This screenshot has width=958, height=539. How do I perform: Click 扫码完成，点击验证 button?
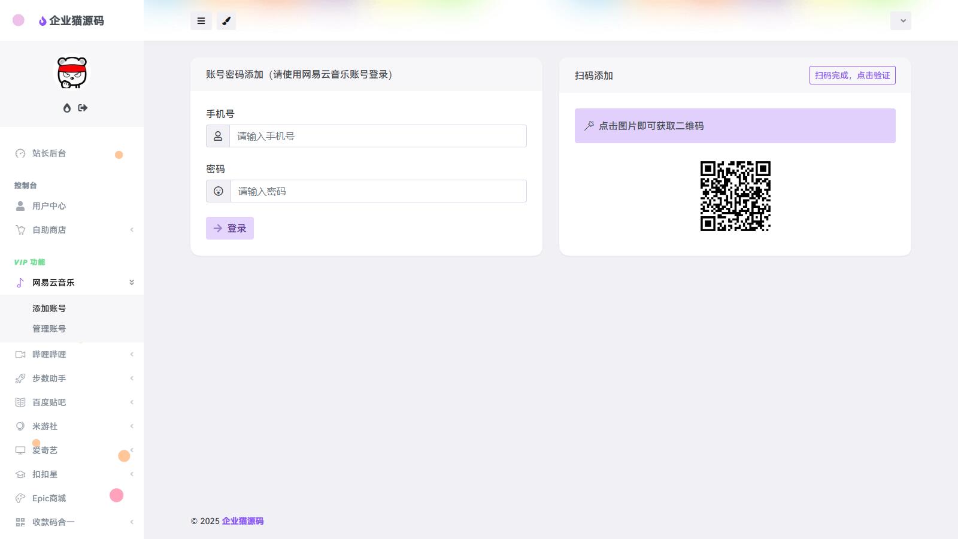pyautogui.click(x=852, y=75)
